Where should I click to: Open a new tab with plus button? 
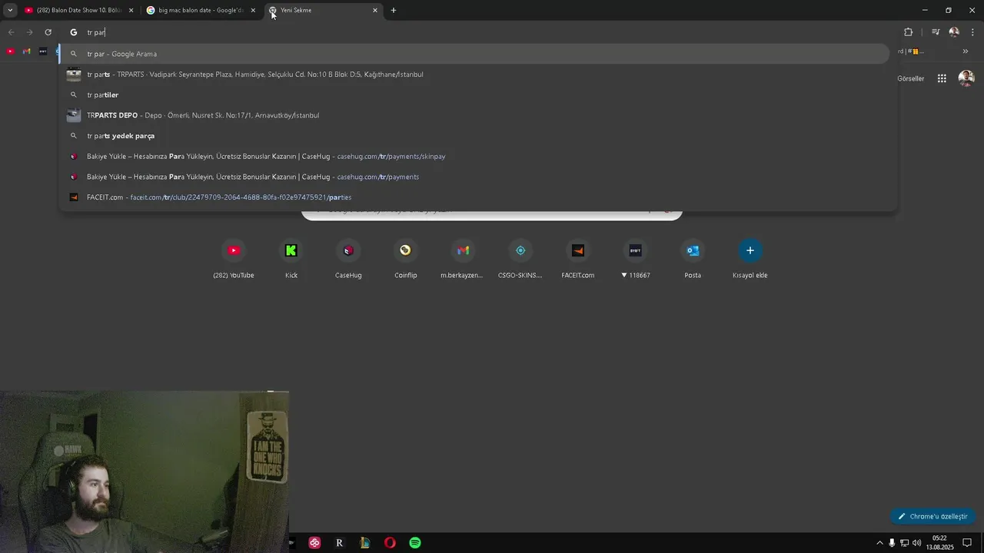tap(394, 10)
